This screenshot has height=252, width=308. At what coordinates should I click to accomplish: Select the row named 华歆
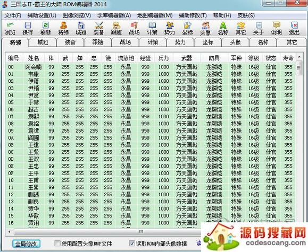[x=150, y=216]
